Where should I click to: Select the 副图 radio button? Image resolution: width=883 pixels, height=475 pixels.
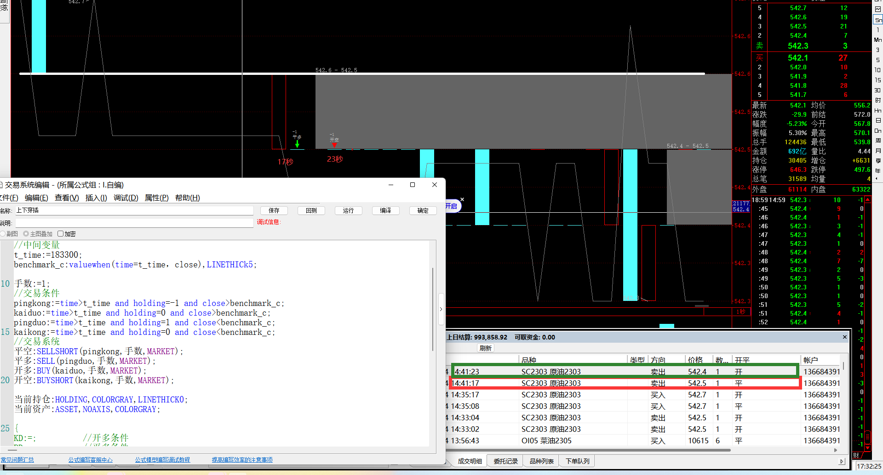pos(3,234)
